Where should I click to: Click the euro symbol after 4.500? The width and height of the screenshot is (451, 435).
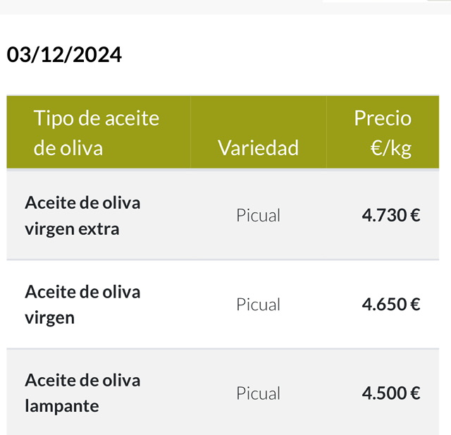pos(415,393)
